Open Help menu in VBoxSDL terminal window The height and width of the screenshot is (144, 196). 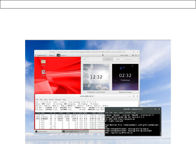click(134, 113)
